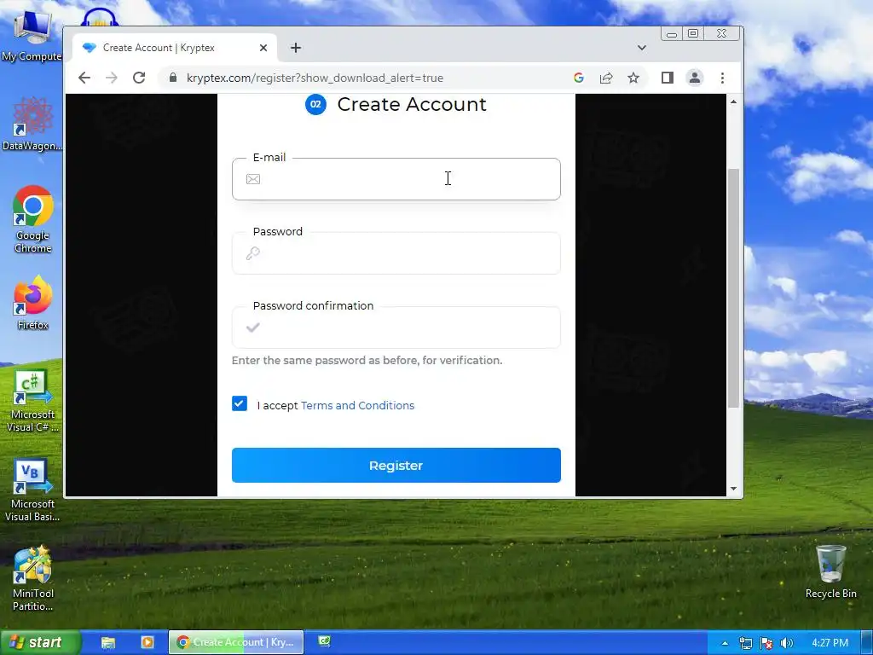Open the Chrome profile avatar
This screenshot has height=655, width=873.
point(694,78)
